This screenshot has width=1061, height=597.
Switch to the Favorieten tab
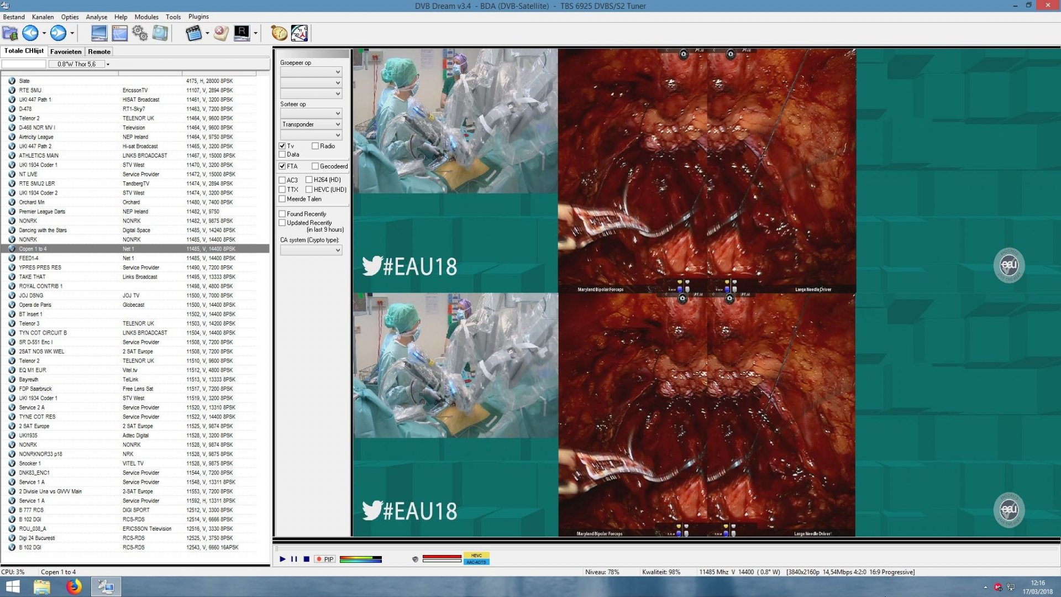coord(65,51)
